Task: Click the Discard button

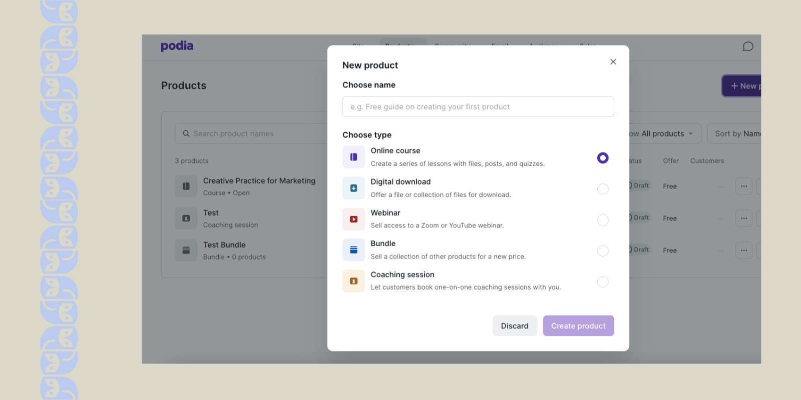Action: pyautogui.click(x=515, y=326)
